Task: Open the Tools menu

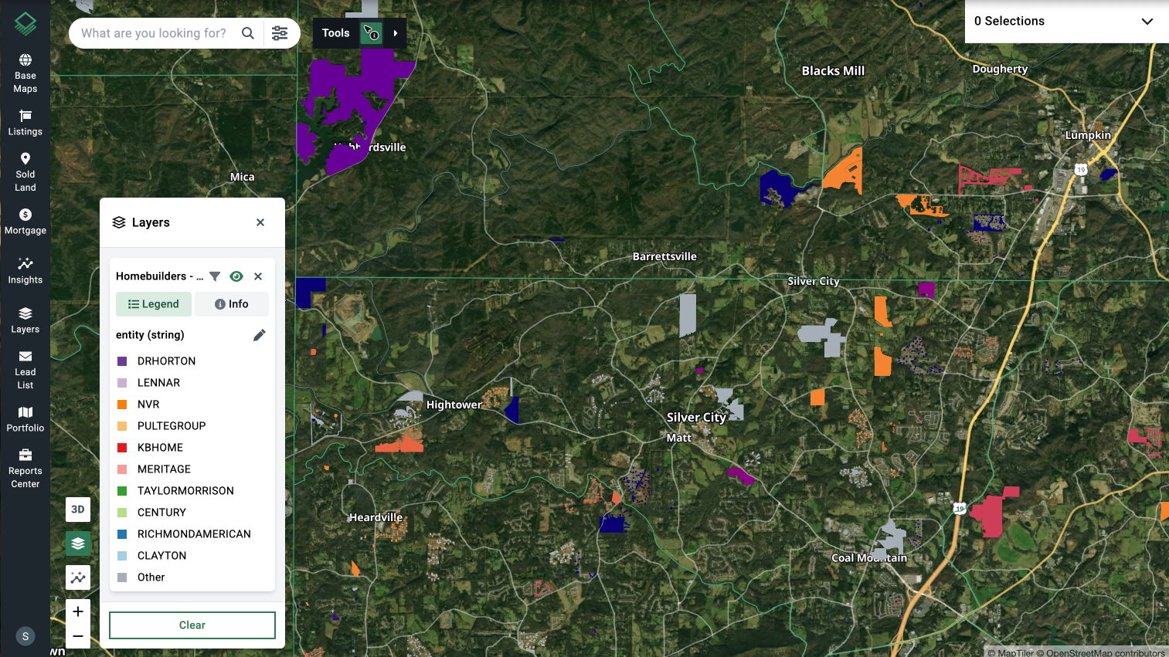Action: tap(336, 33)
